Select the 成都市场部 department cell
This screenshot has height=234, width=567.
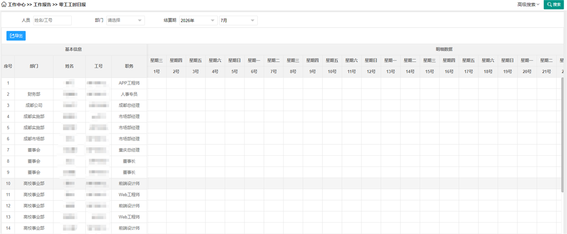click(x=34, y=139)
